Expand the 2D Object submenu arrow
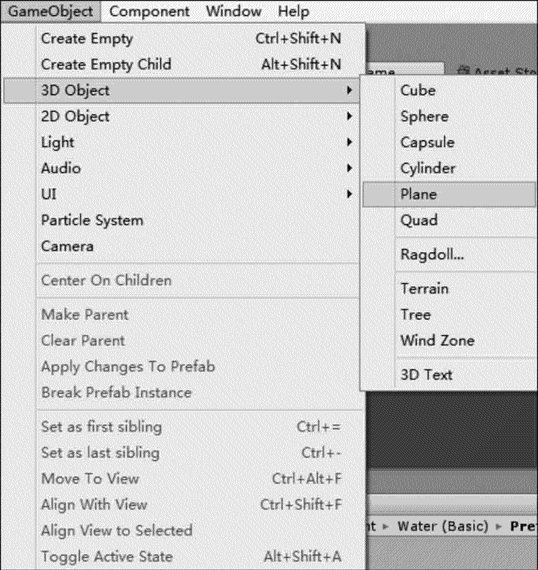The image size is (538, 570). pos(349,116)
